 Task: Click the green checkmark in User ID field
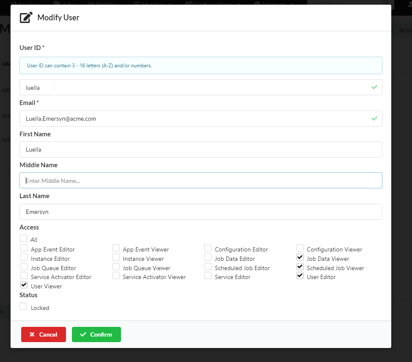point(374,87)
